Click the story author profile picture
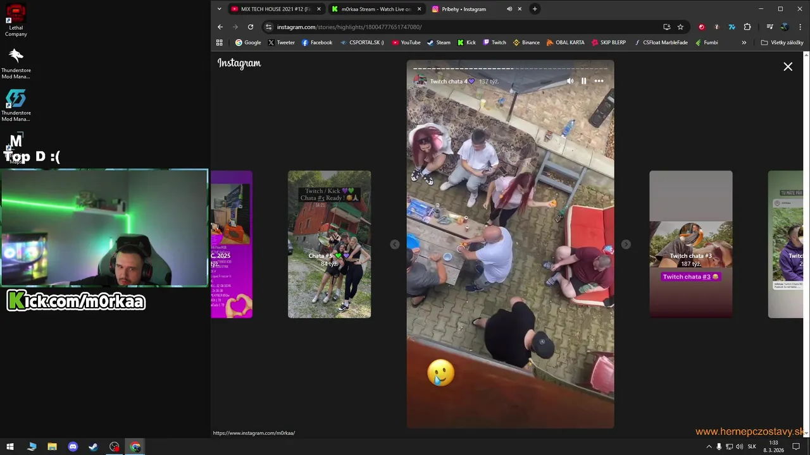The image size is (810, 455). click(x=420, y=81)
